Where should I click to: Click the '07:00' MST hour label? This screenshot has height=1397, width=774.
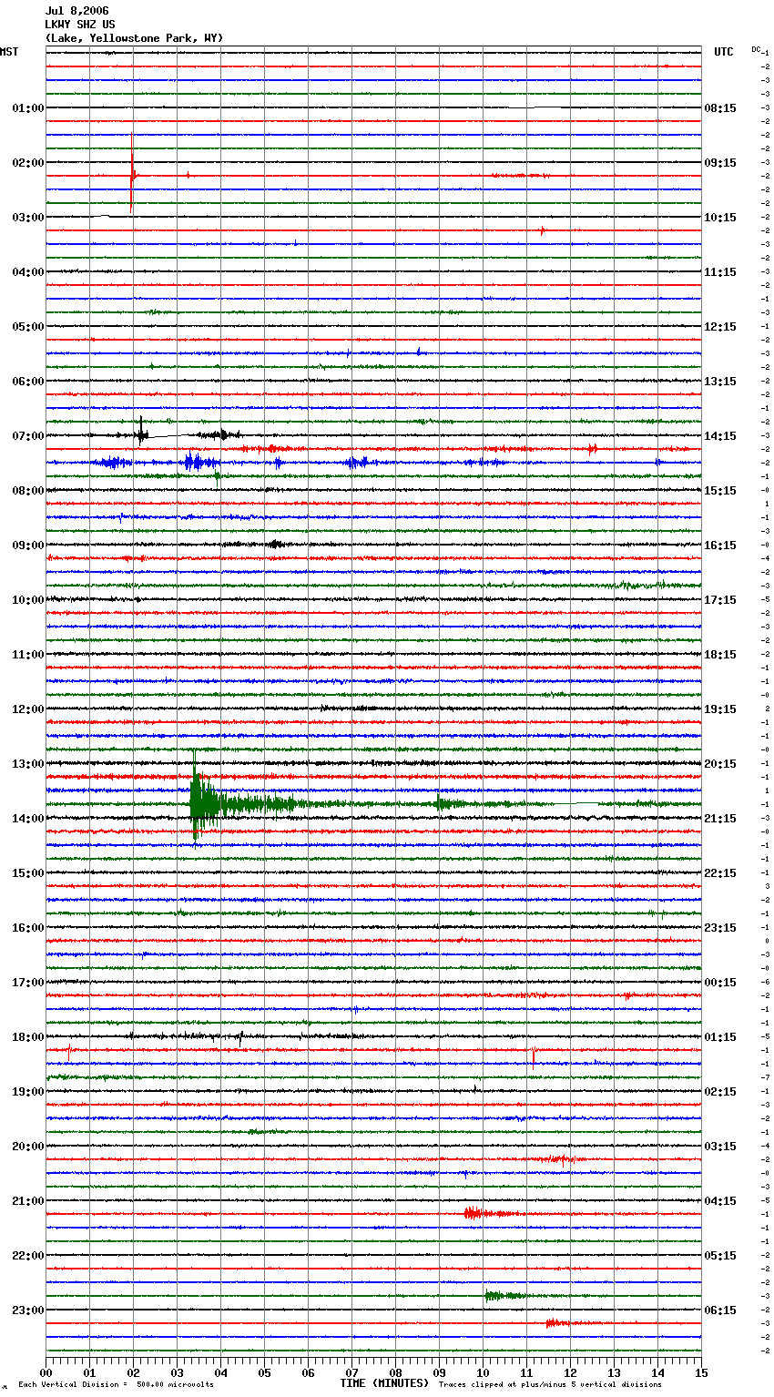coord(27,436)
